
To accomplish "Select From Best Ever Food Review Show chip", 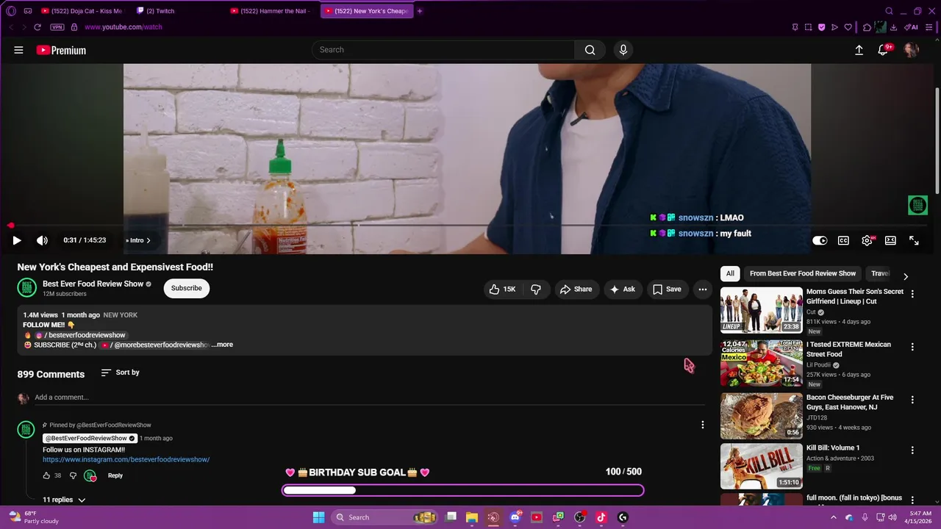I will coord(803,273).
